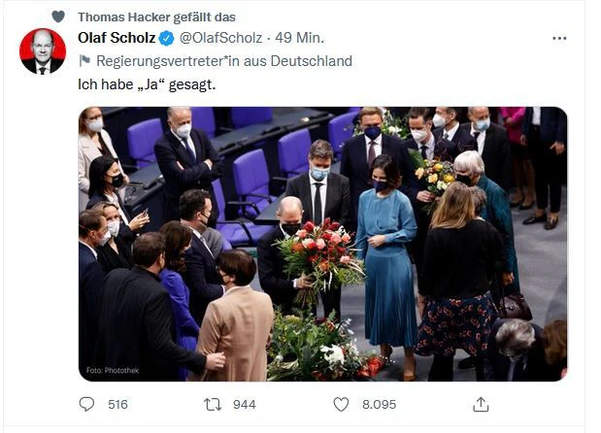Click the reply speech bubble icon

click(x=87, y=404)
